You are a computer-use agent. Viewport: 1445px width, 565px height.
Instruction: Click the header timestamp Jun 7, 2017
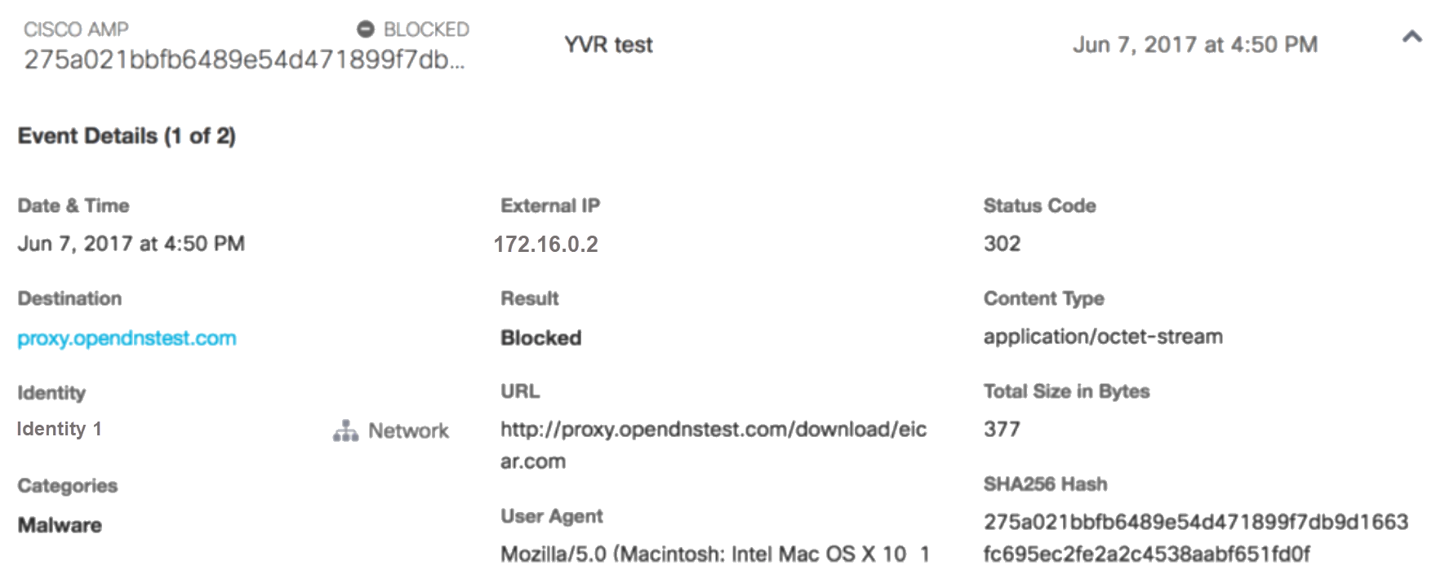click(x=1195, y=45)
